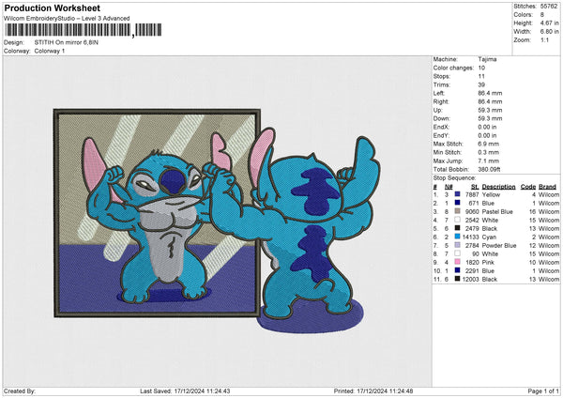Click the Pastel Blue swatch in stop 3
The width and height of the screenshot is (563, 398).
tap(458, 211)
